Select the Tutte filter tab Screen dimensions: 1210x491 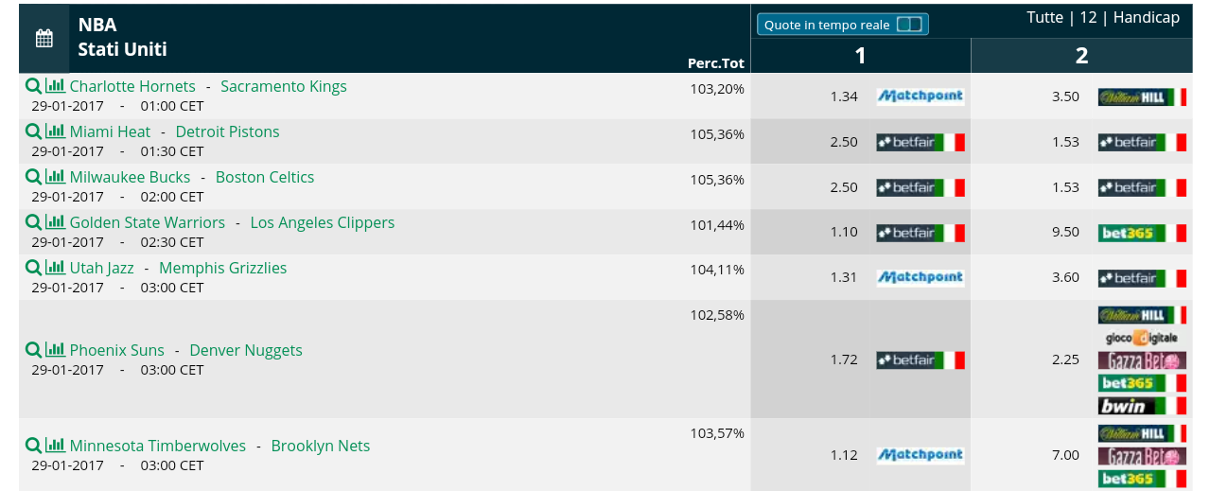pos(1045,17)
